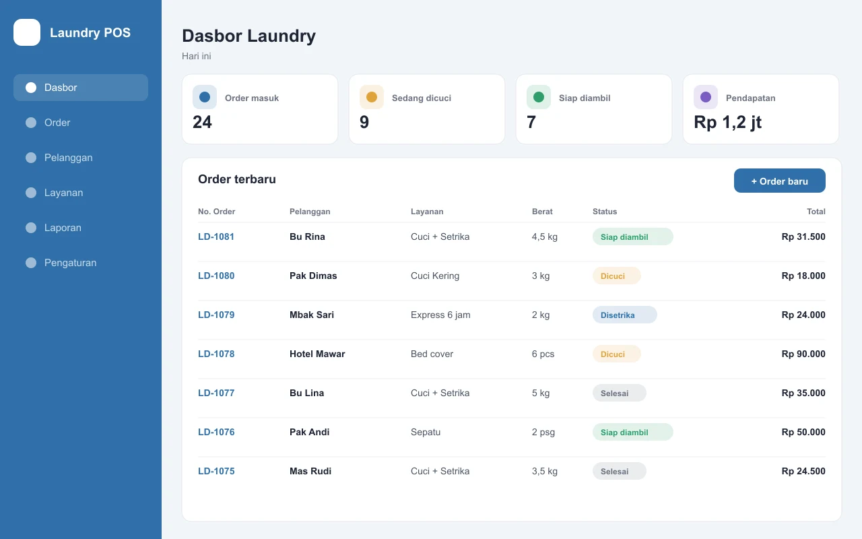
Task: Click customer name Pak Andi
Action: (309, 432)
